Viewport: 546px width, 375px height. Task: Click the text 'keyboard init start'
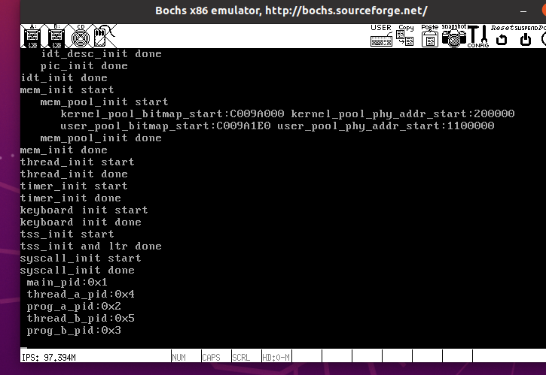tap(84, 210)
